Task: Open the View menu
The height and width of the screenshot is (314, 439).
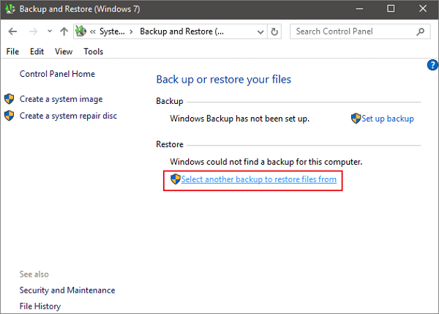Action: (64, 52)
